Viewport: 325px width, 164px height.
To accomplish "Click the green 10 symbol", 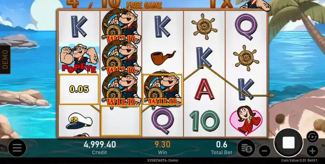I will (204, 121).
